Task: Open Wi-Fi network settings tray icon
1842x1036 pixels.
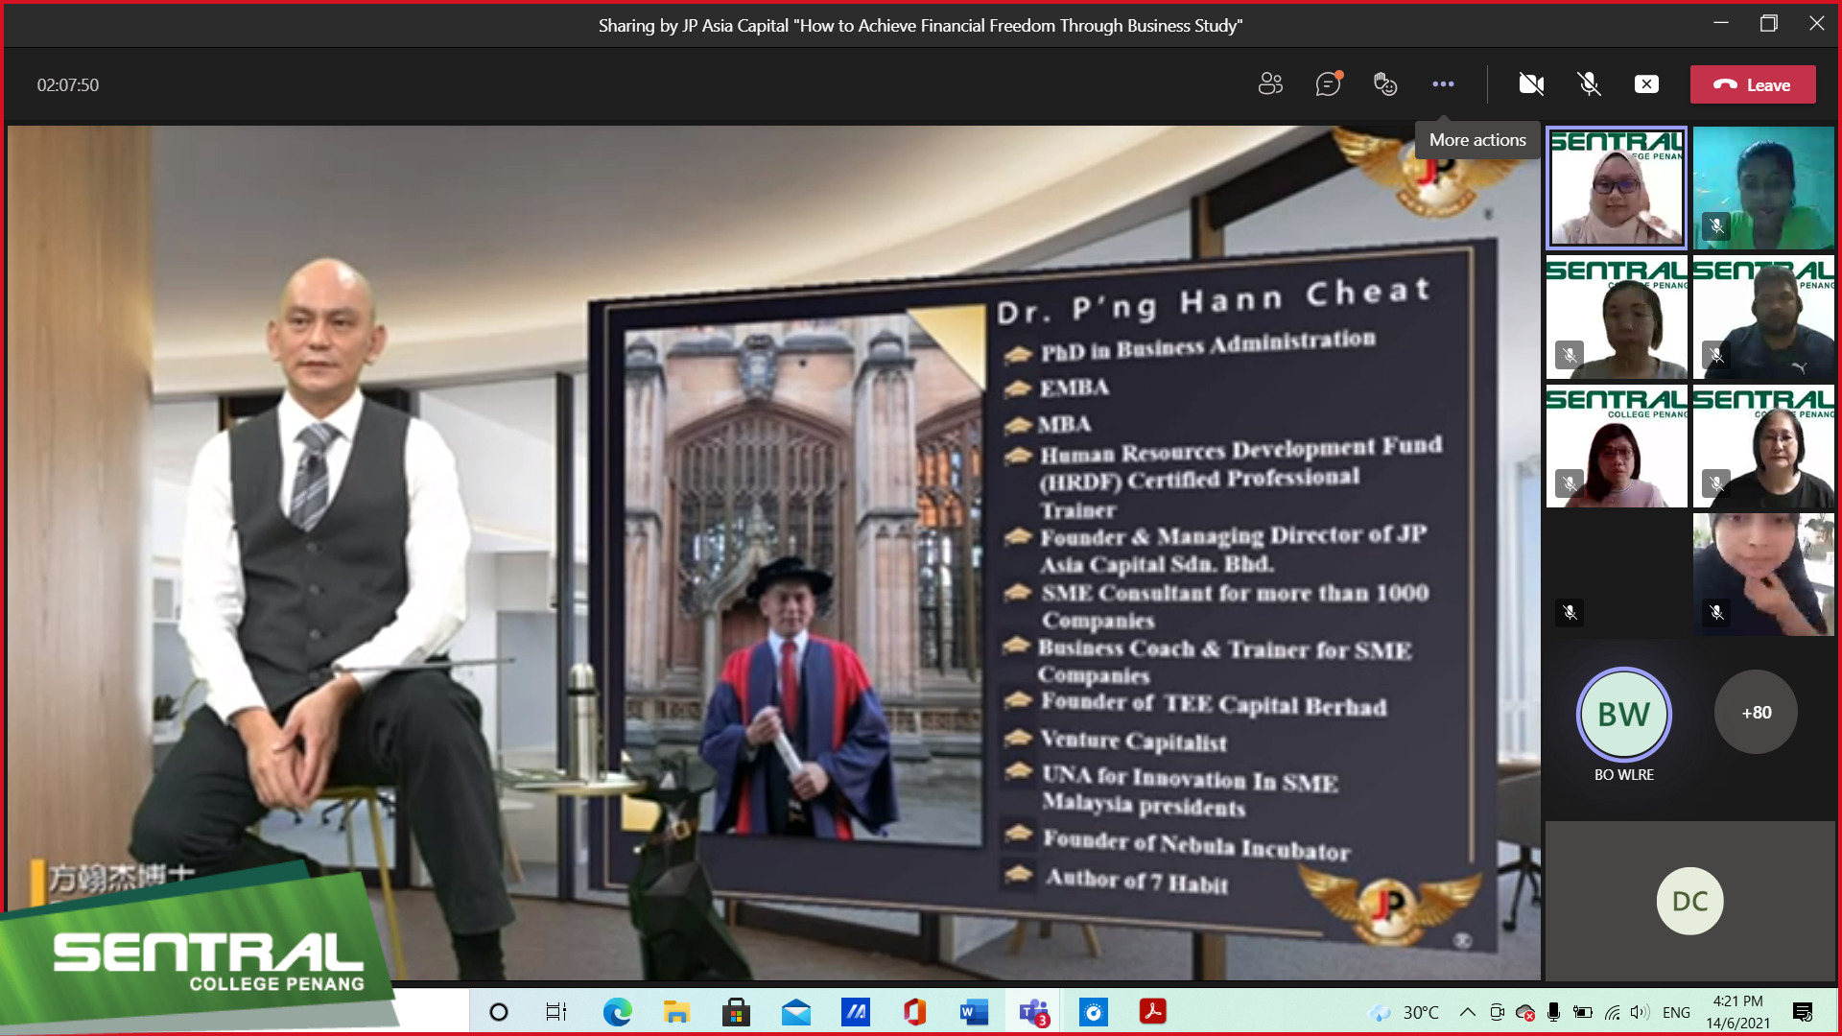Action: pyautogui.click(x=1613, y=1012)
